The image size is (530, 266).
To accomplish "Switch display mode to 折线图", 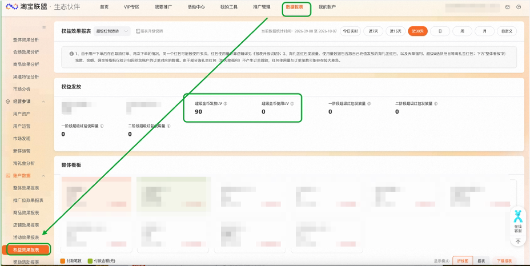I will [463, 261].
